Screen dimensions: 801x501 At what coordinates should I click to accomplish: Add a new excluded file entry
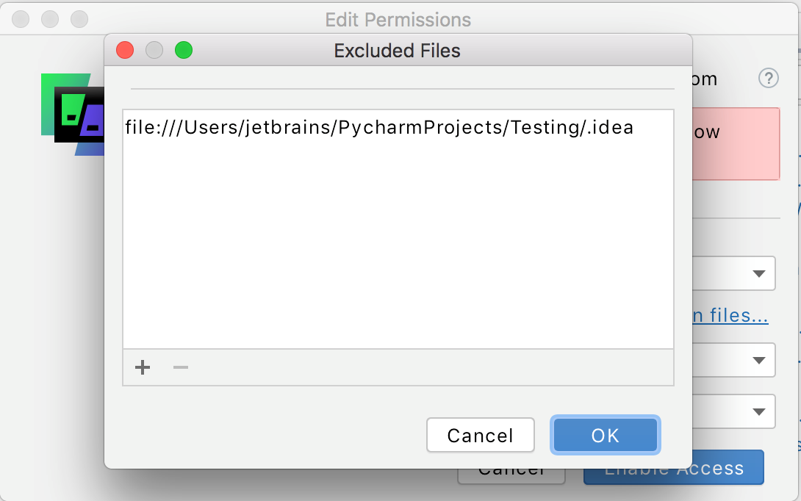tap(142, 367)
